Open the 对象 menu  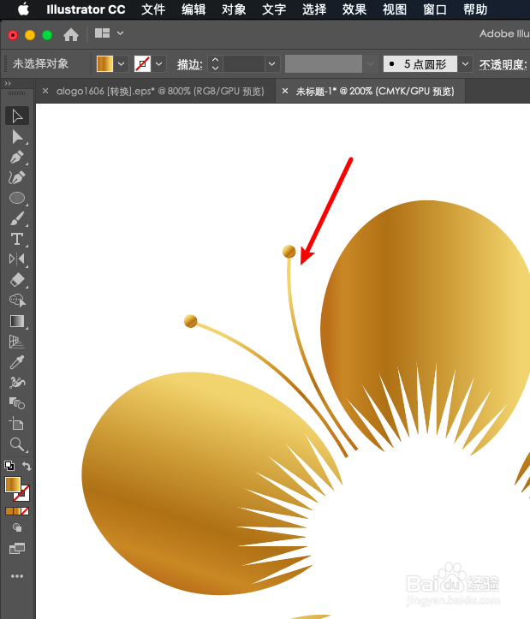click(234, 9)
